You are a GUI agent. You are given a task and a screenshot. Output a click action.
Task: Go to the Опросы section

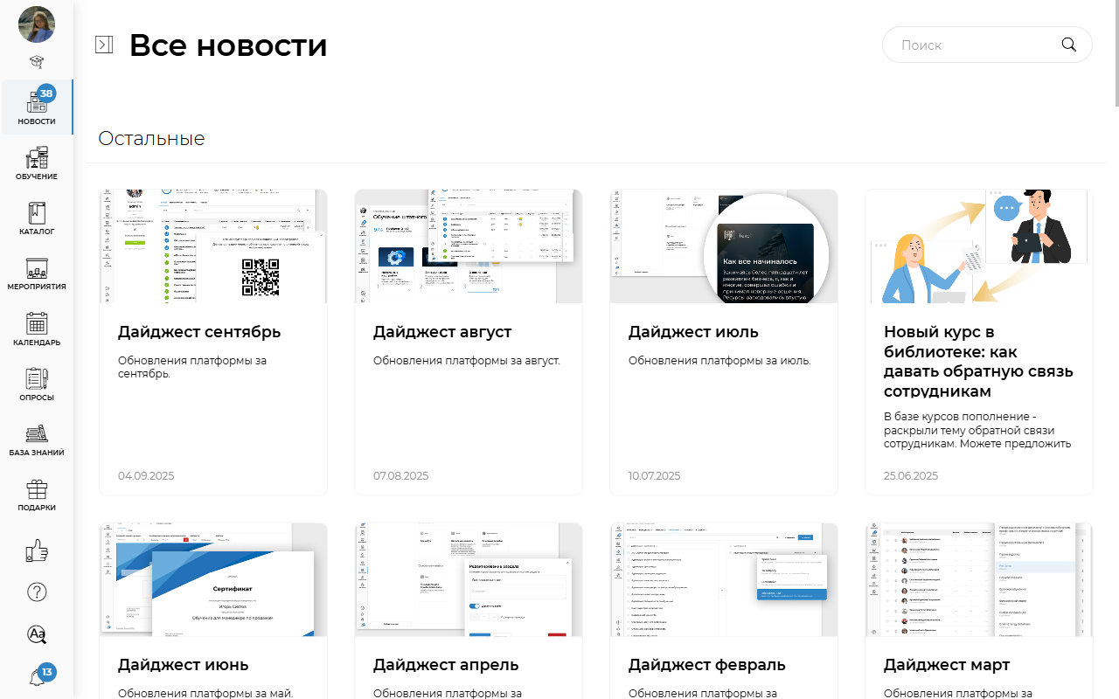pyautogui.click(x=37, y=384)
